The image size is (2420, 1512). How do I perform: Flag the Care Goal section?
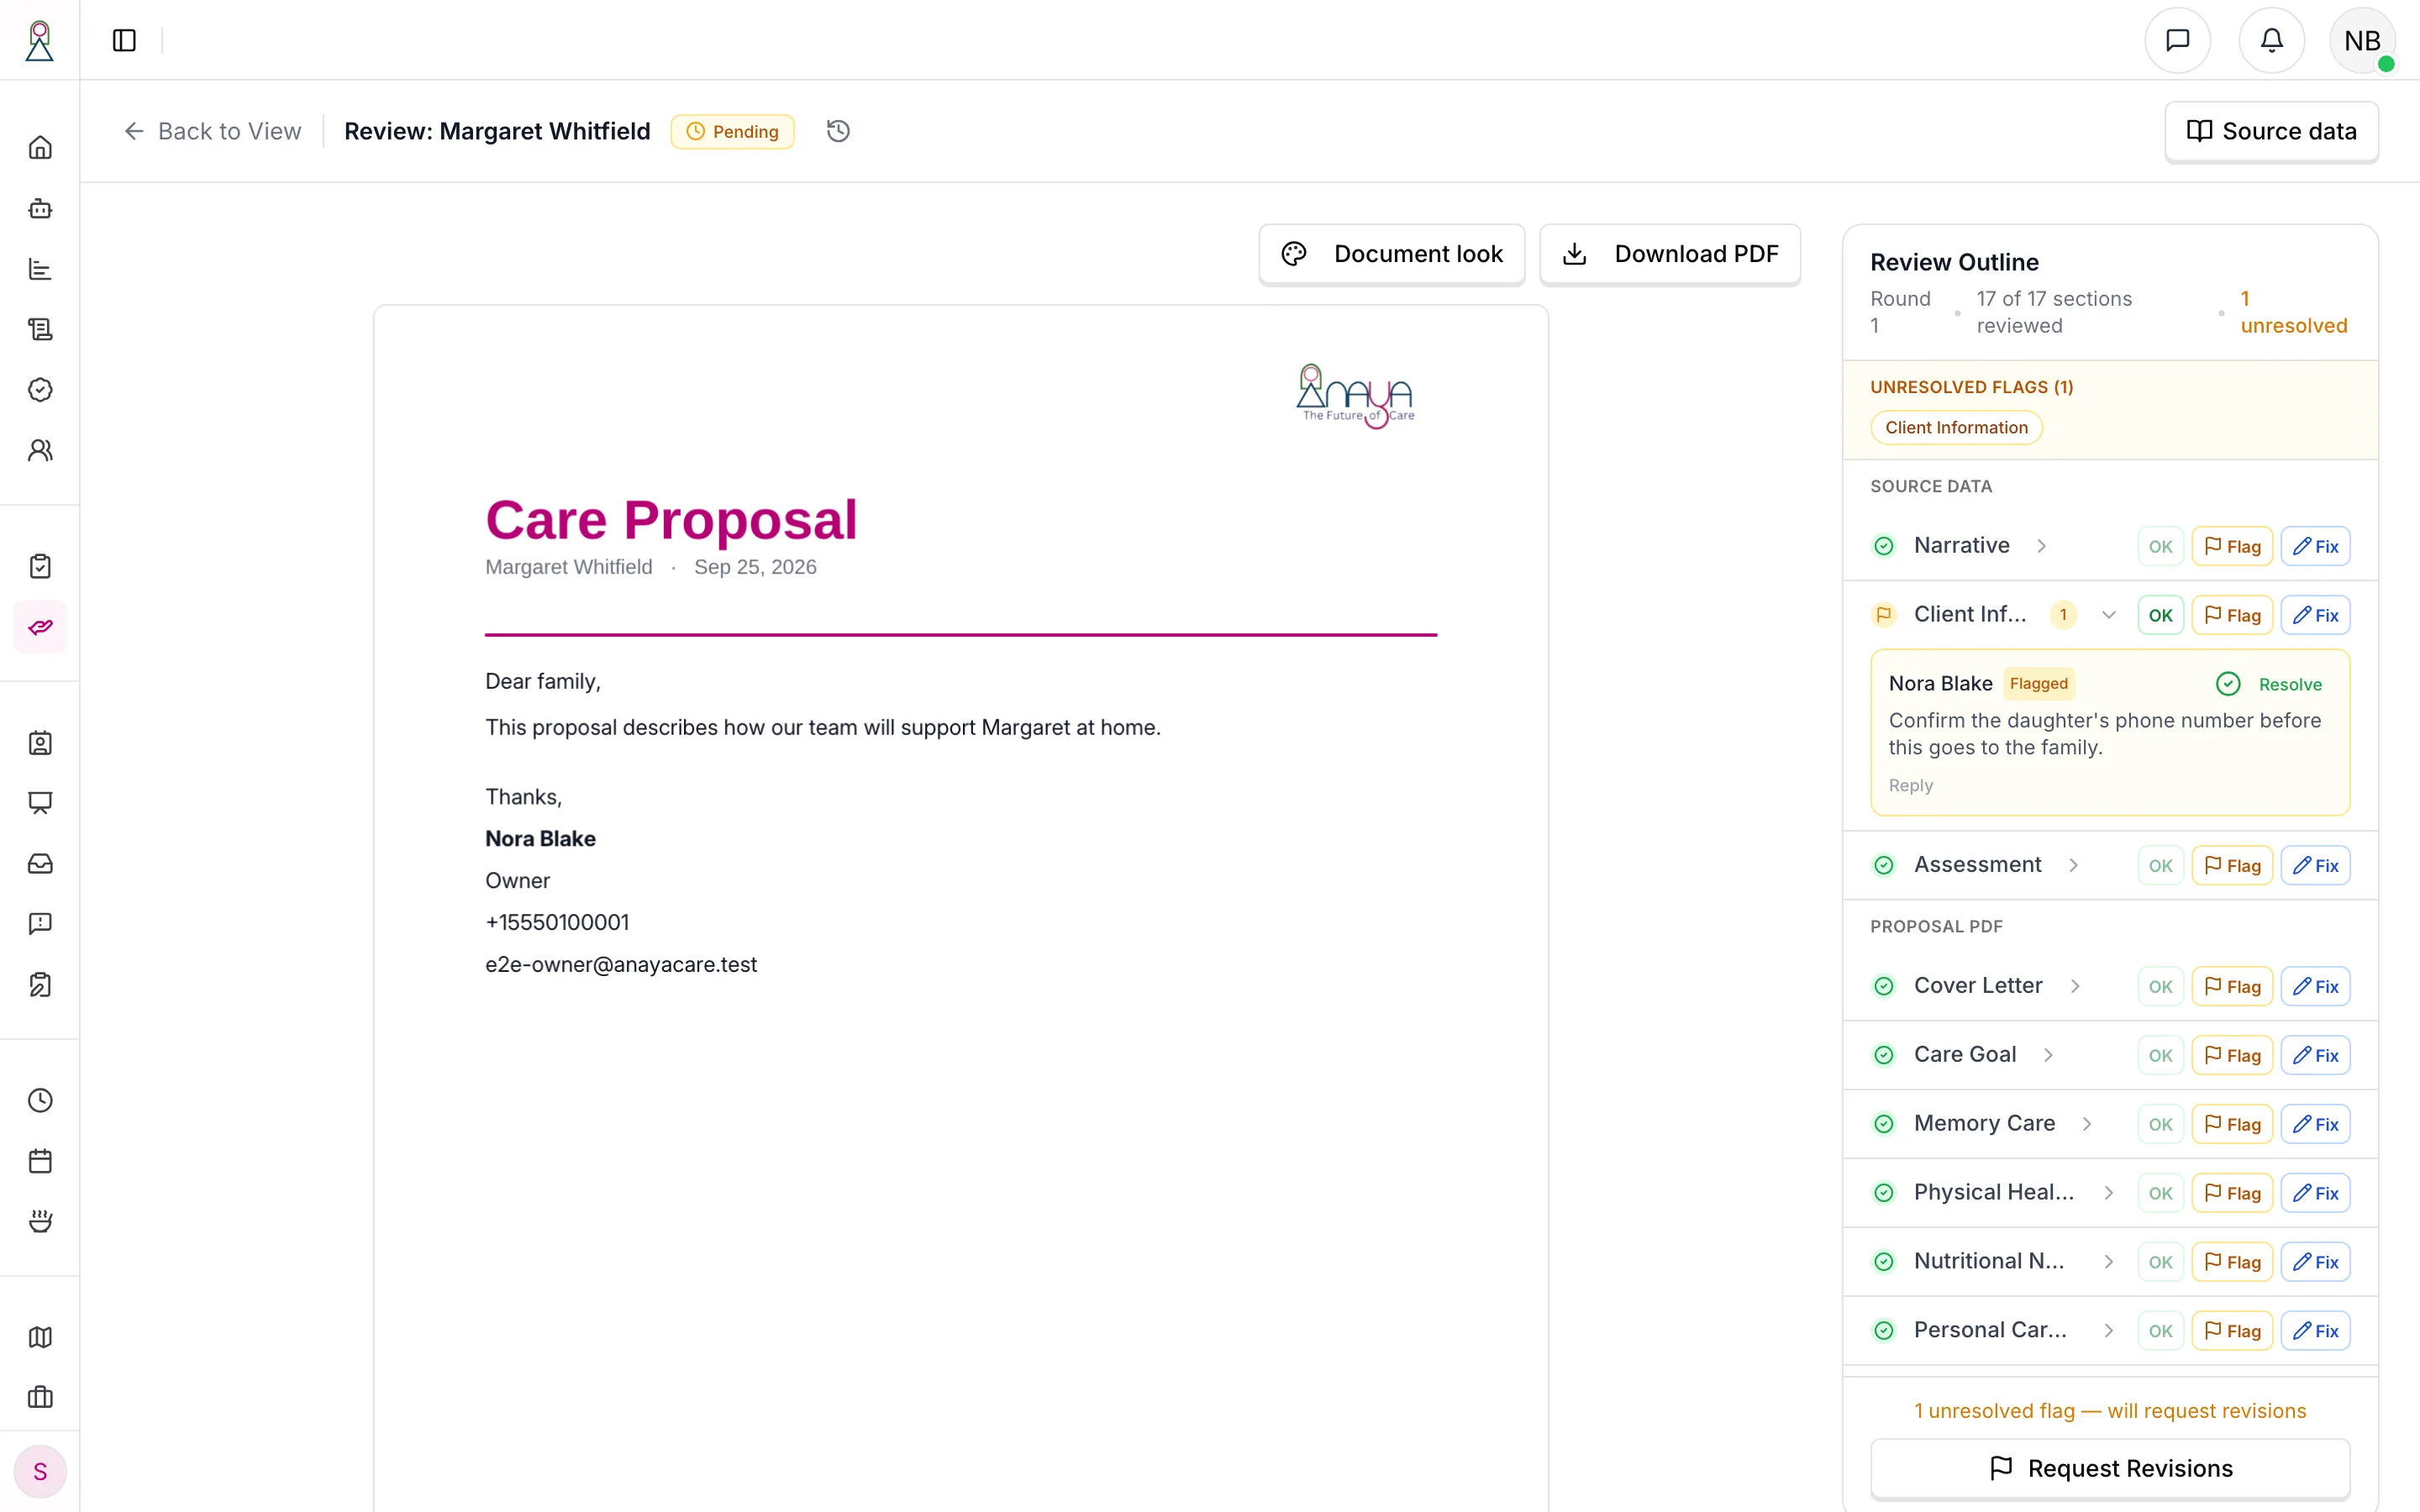(2232, 1056)
